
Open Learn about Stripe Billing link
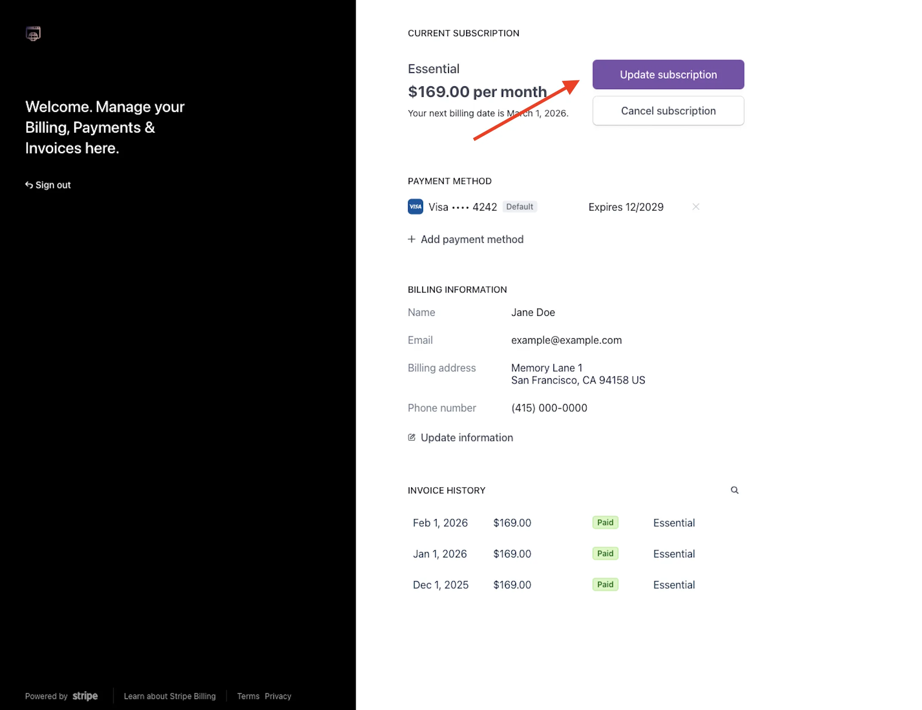pos(170,696)
